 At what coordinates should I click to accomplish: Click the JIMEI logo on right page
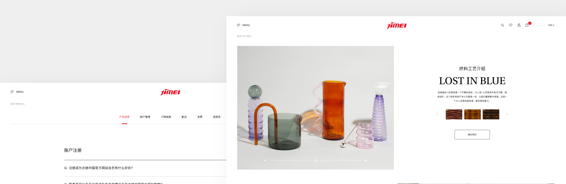click(x=397, y=25)
